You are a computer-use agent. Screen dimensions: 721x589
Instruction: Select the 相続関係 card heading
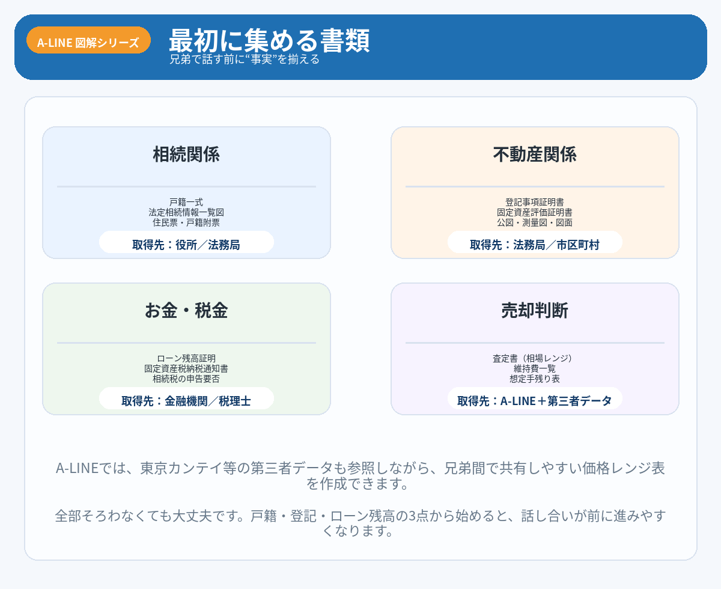click(186, 154)
